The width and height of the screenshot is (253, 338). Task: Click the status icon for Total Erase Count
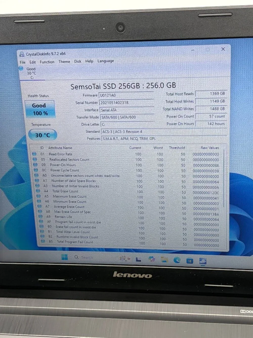tap(38, 191)
